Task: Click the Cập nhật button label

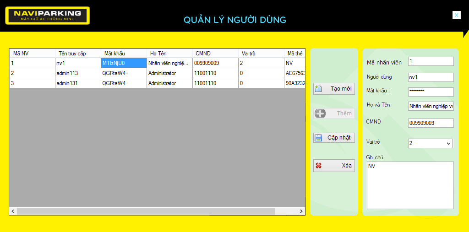Action: (339, 138)
